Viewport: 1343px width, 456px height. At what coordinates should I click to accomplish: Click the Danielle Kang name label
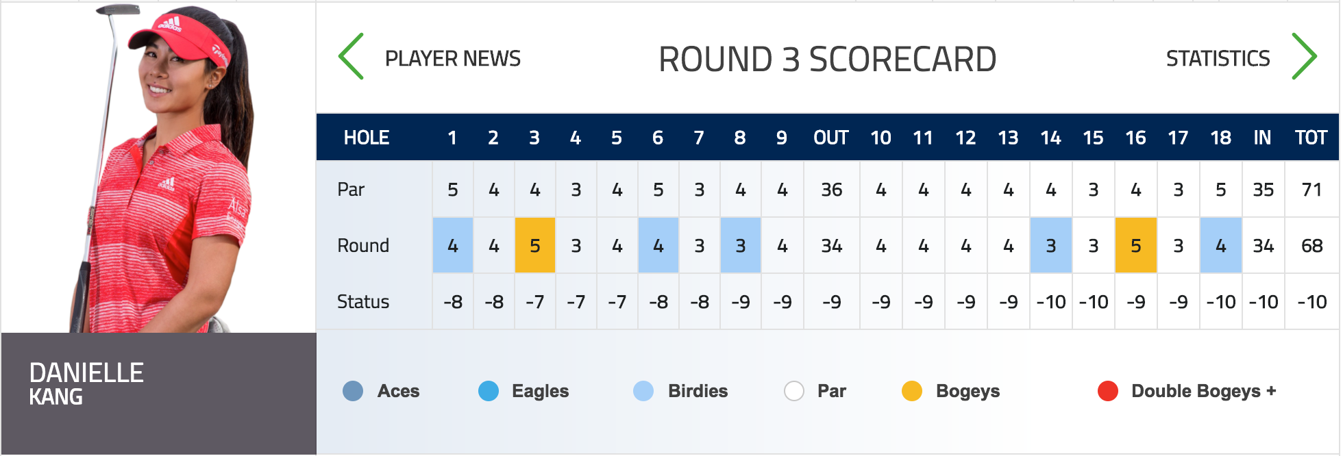(86, 384)
